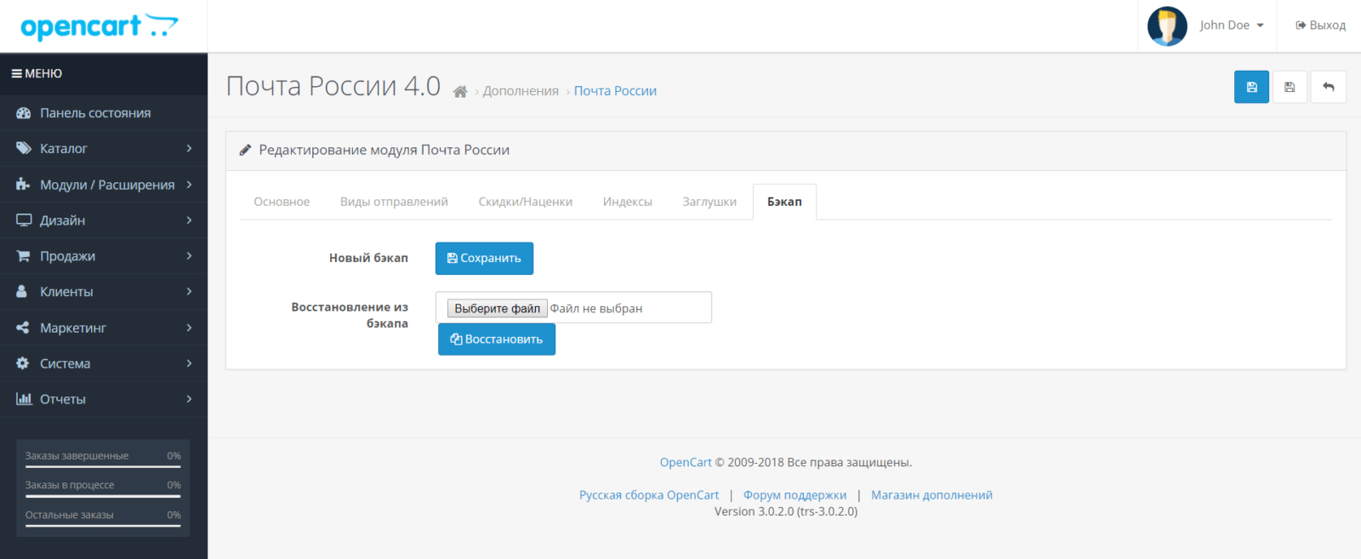1361x559 pixels.
Task: Open the John Doe user dropdown
Action: (x=1232, y=26)
